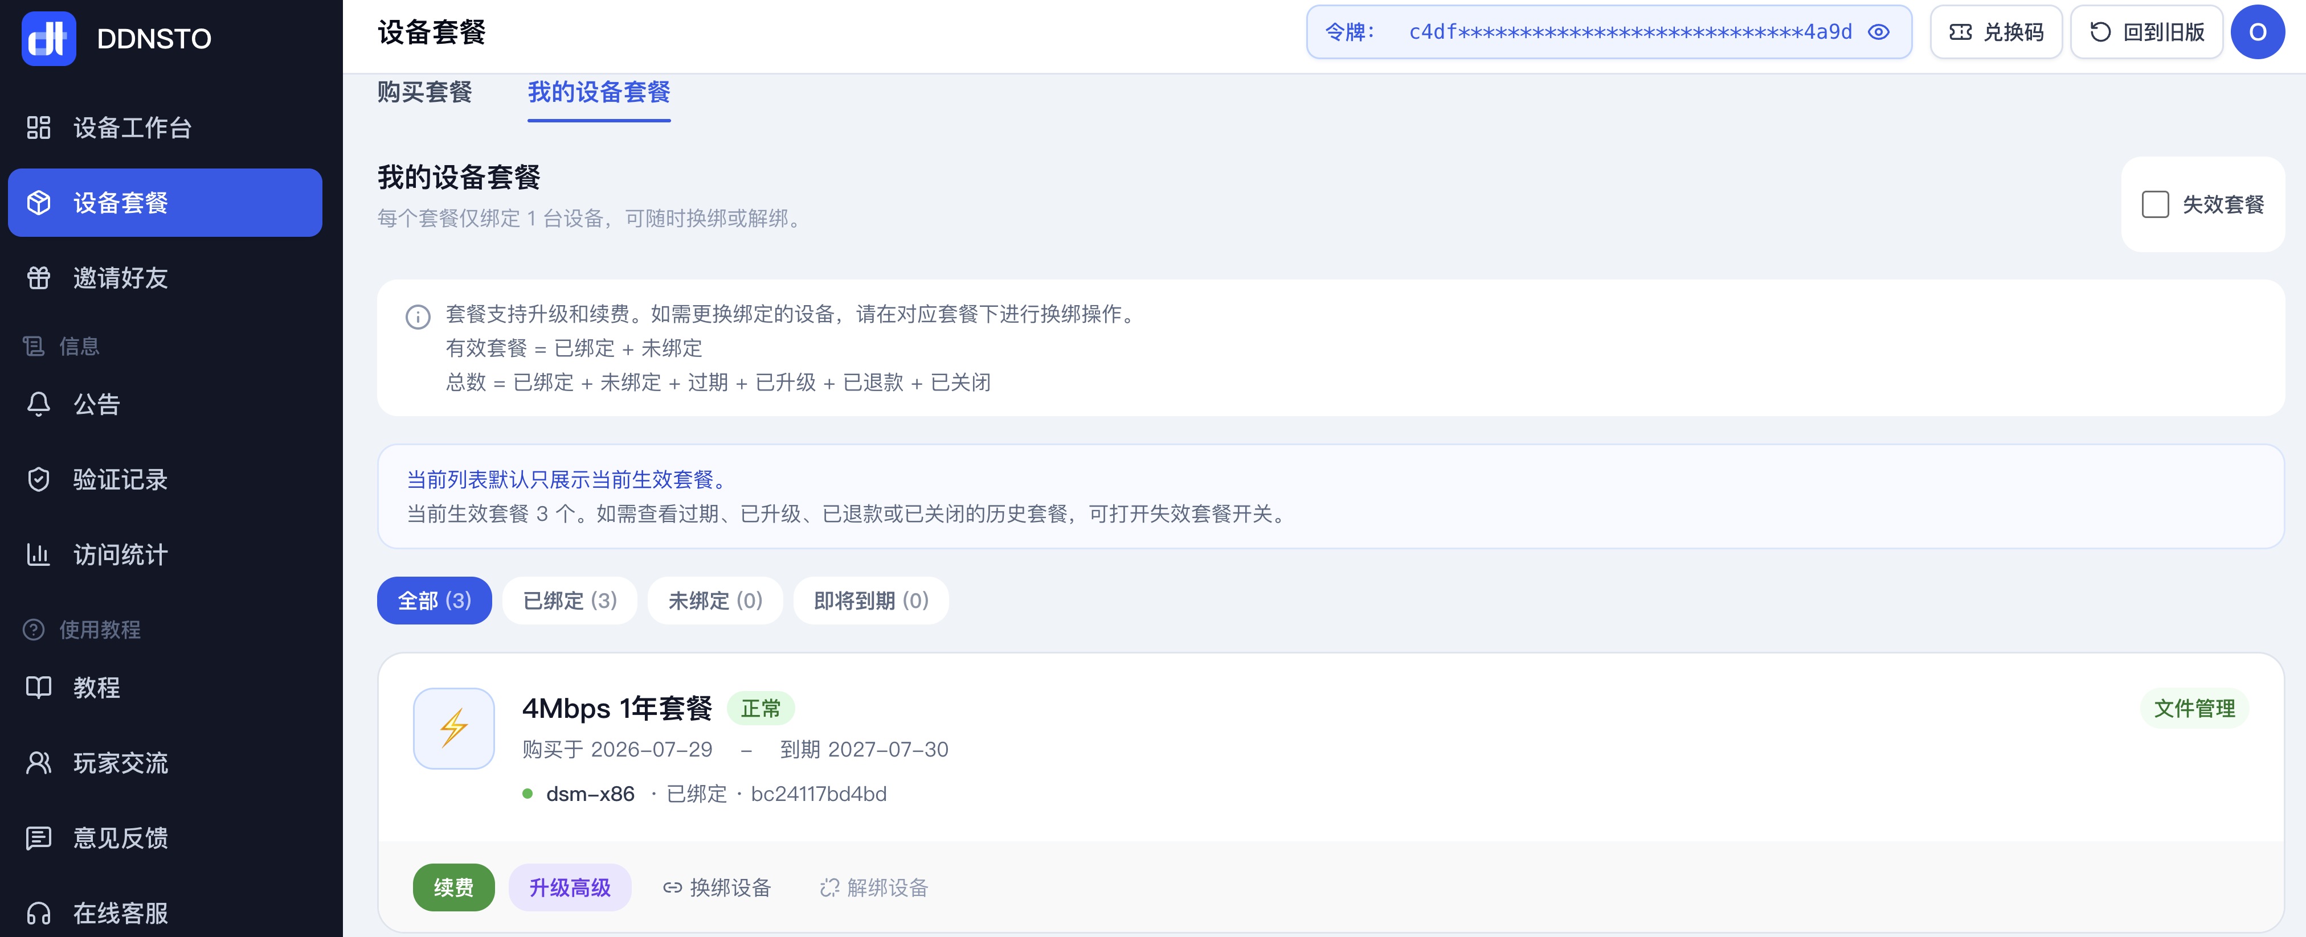Image resolution: width=2306 pixels, height=937 pixels.
Task: Filter by 全部 (3)
Action: [434, 601]
